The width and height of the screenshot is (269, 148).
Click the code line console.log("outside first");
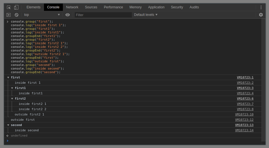point(37,61)
